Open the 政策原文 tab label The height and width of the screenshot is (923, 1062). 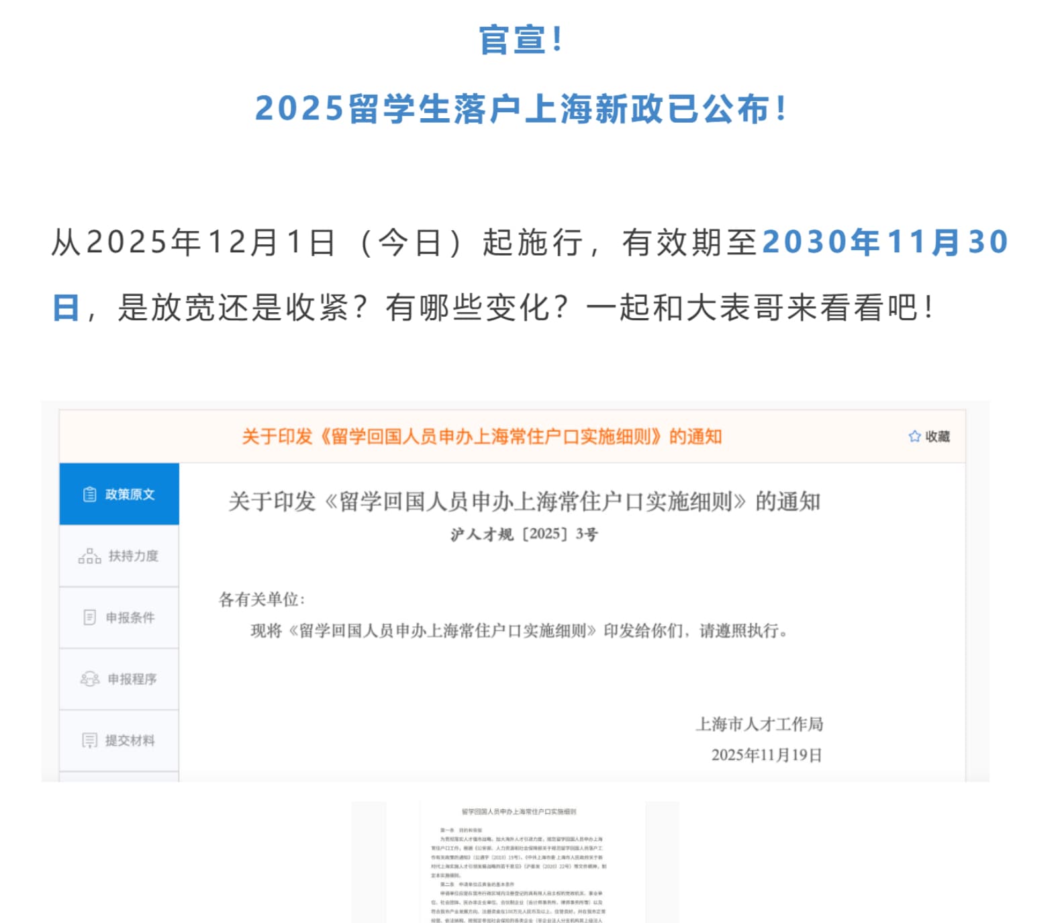pyautogui.click(x=130, y=495)
